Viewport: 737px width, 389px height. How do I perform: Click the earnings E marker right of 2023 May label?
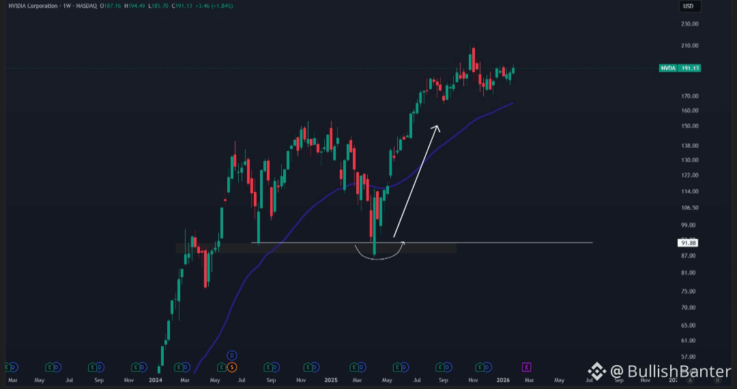point(49,367)
